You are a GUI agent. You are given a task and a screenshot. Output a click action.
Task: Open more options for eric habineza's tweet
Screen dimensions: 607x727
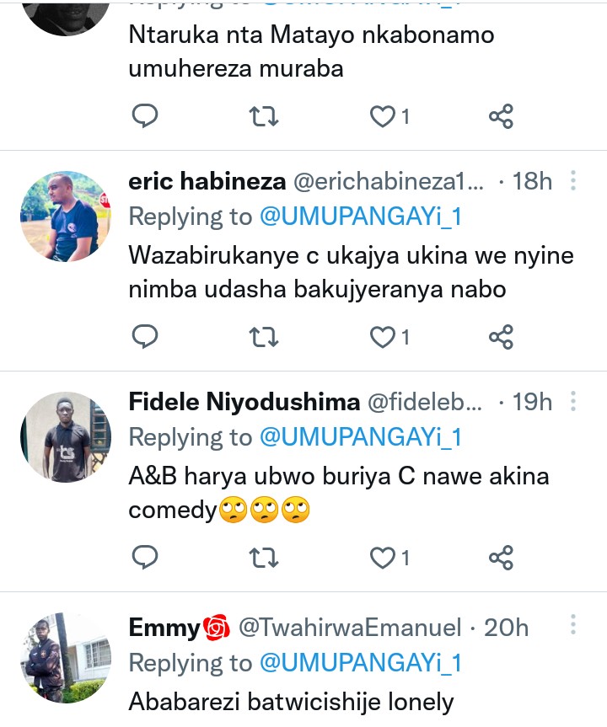point(573,181)
